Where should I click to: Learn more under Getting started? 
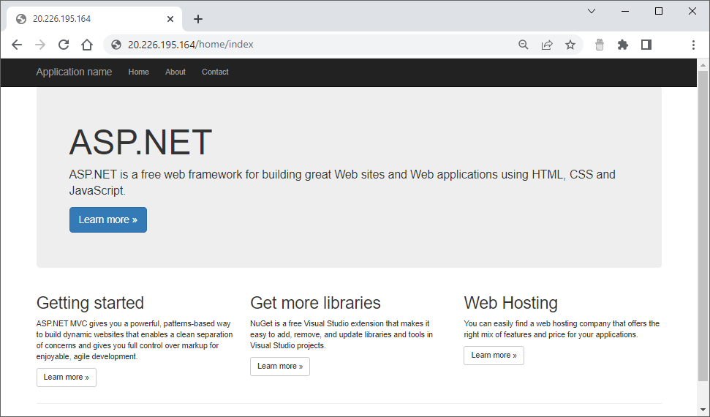[67, 377]
